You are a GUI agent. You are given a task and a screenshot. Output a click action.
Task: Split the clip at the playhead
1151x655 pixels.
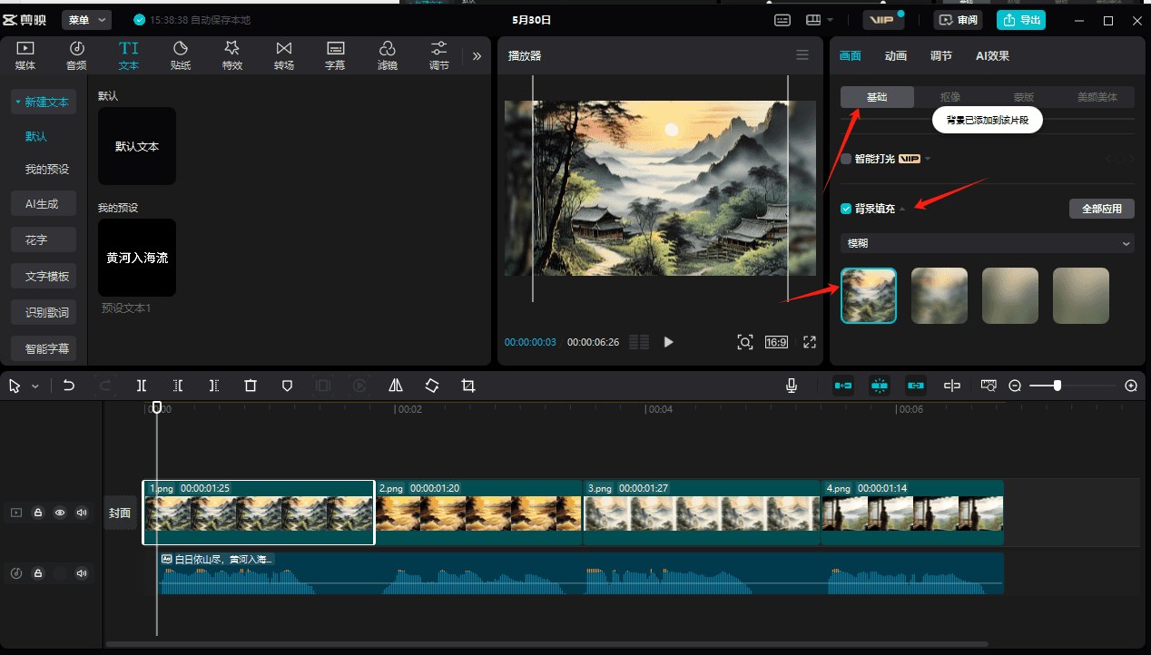click(x=142, y=386)
